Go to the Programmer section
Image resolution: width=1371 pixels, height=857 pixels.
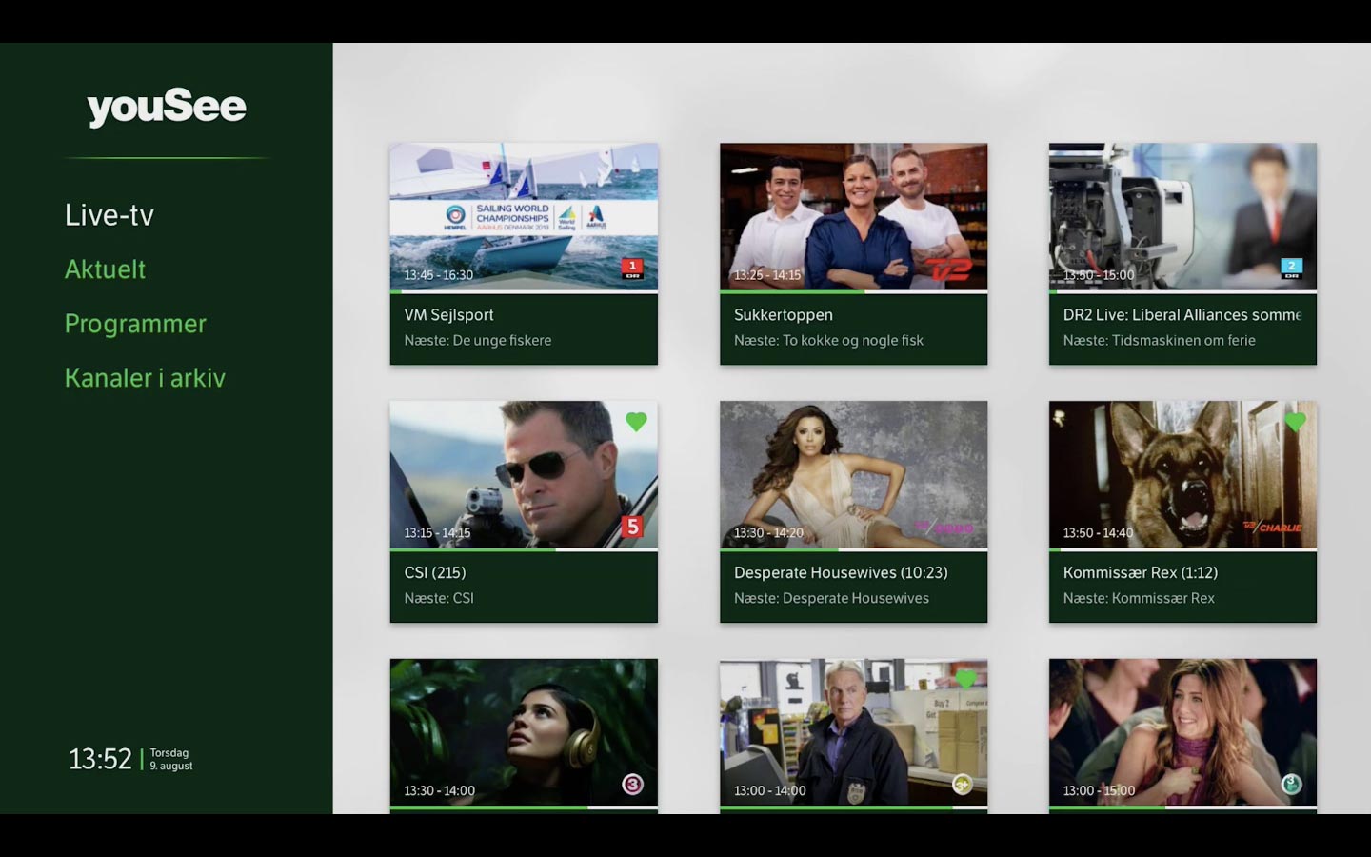135,324
